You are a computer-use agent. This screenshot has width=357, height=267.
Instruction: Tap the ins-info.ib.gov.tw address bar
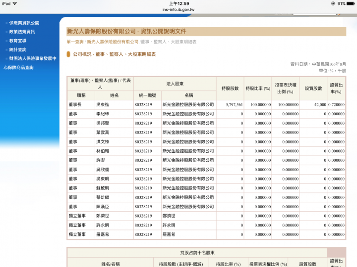[178, 9]
